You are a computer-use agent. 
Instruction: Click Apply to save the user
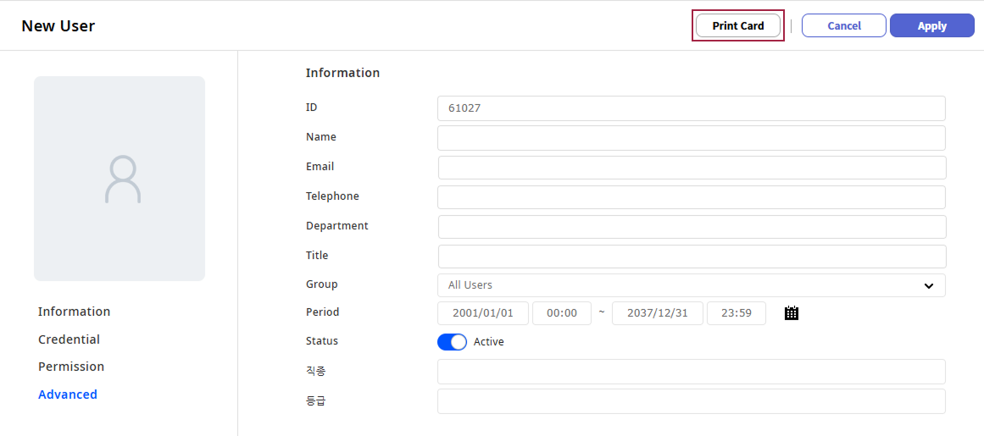(x=931, y=25)
